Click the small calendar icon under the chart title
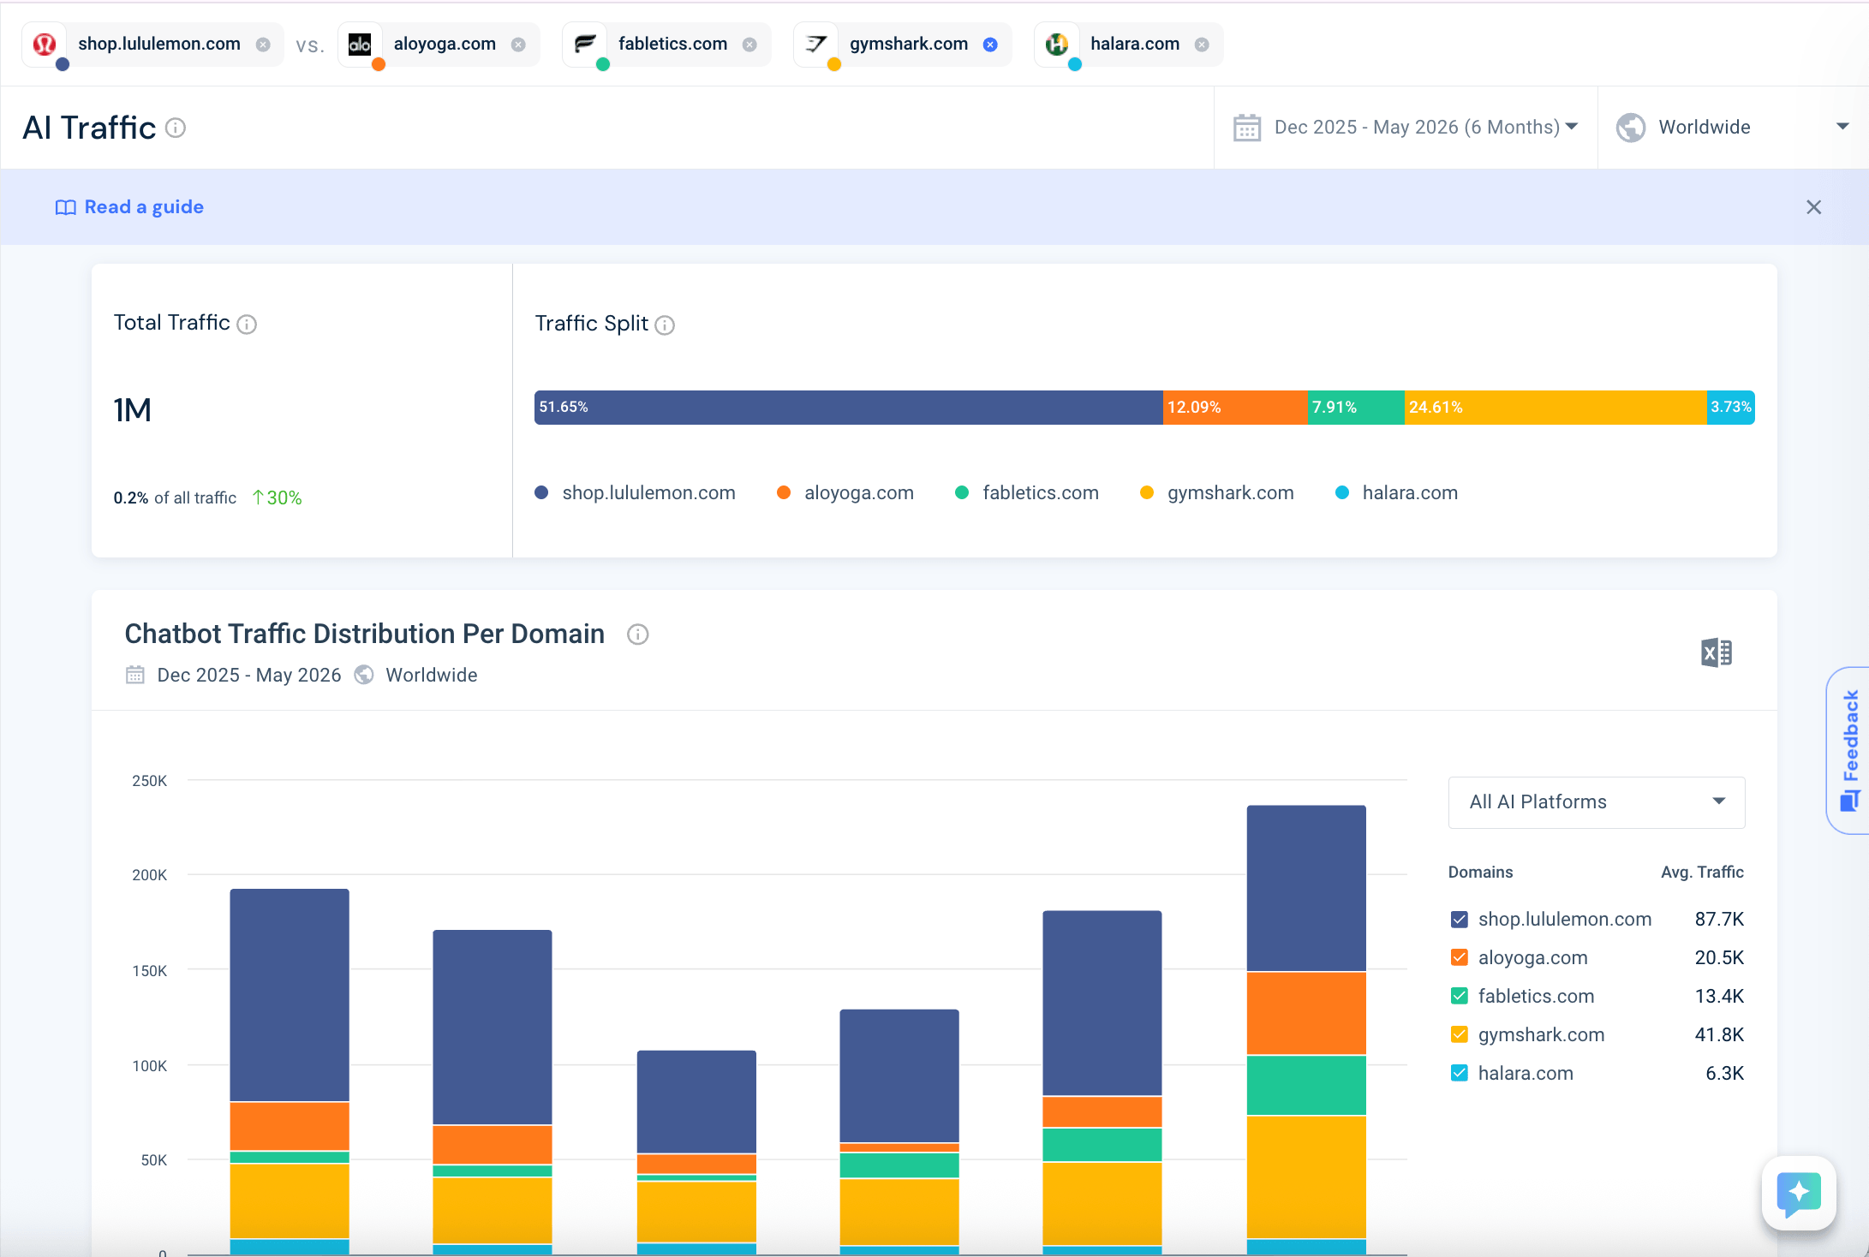The image size is (1869, 1257). (x=135, y=675)
